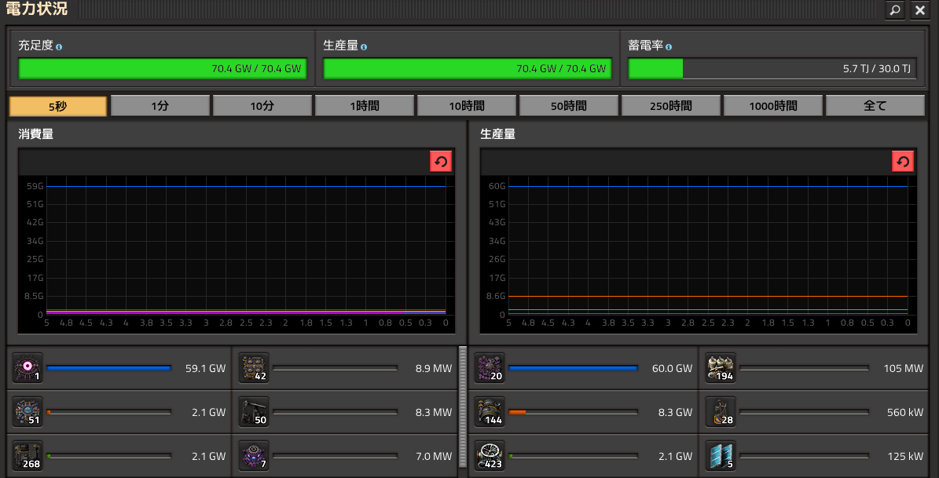Image resolution: width=939 pixels, height=478 pixels.
Task: Switch time range to 250時間
Action: point(671,106)
